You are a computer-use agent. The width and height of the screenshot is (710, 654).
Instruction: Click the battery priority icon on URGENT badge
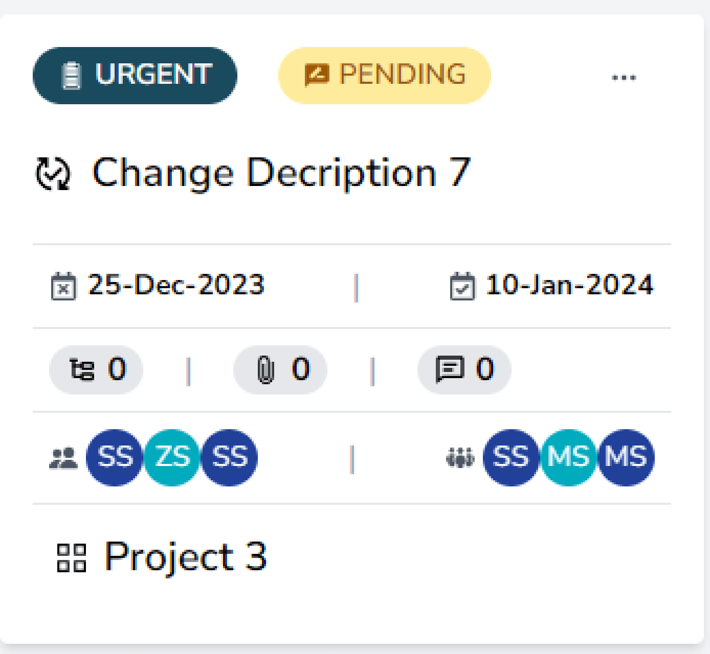point(72,75)
